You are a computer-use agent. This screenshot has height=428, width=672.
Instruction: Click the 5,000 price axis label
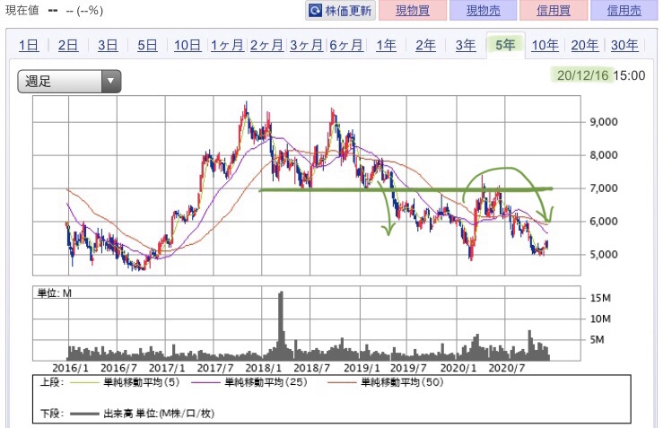(x=604, y=255)
